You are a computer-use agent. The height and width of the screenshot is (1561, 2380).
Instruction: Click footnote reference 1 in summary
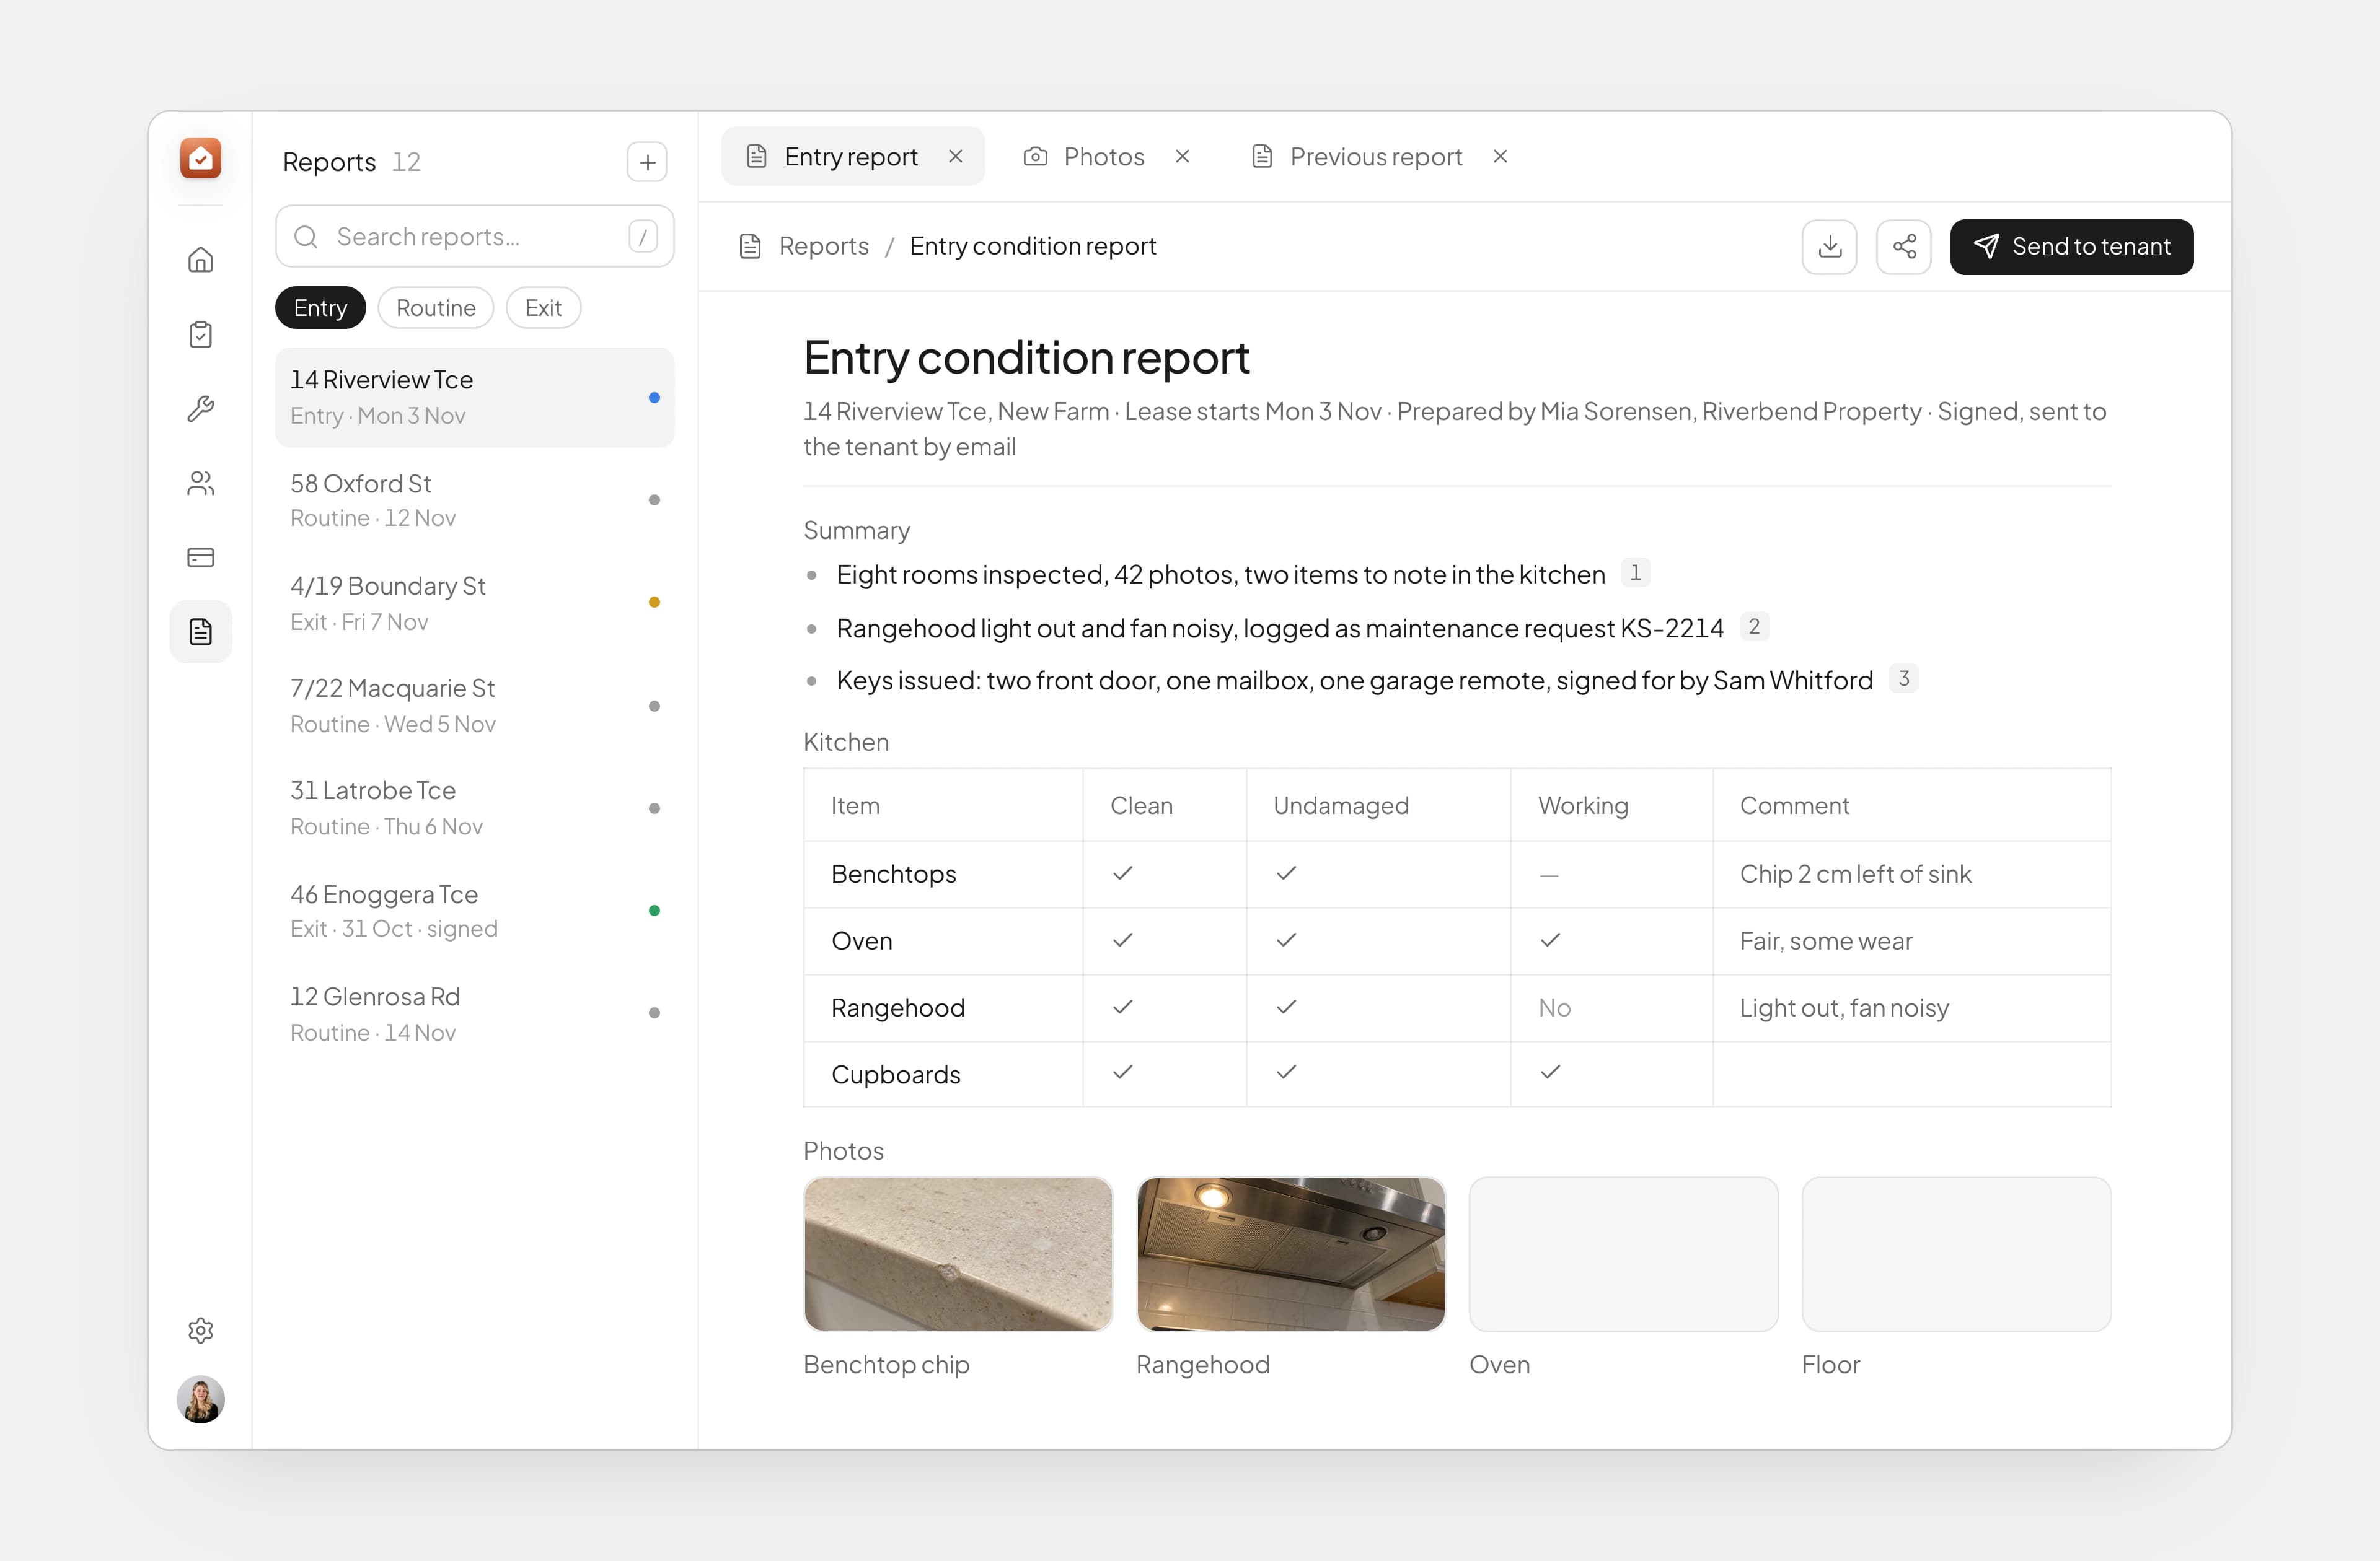coord(1635,572)
